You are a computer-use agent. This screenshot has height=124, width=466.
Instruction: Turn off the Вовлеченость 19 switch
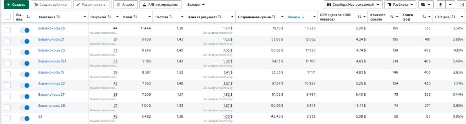(25, 74)
